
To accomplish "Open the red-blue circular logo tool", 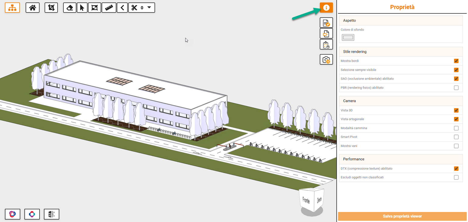I will (12, 214).
